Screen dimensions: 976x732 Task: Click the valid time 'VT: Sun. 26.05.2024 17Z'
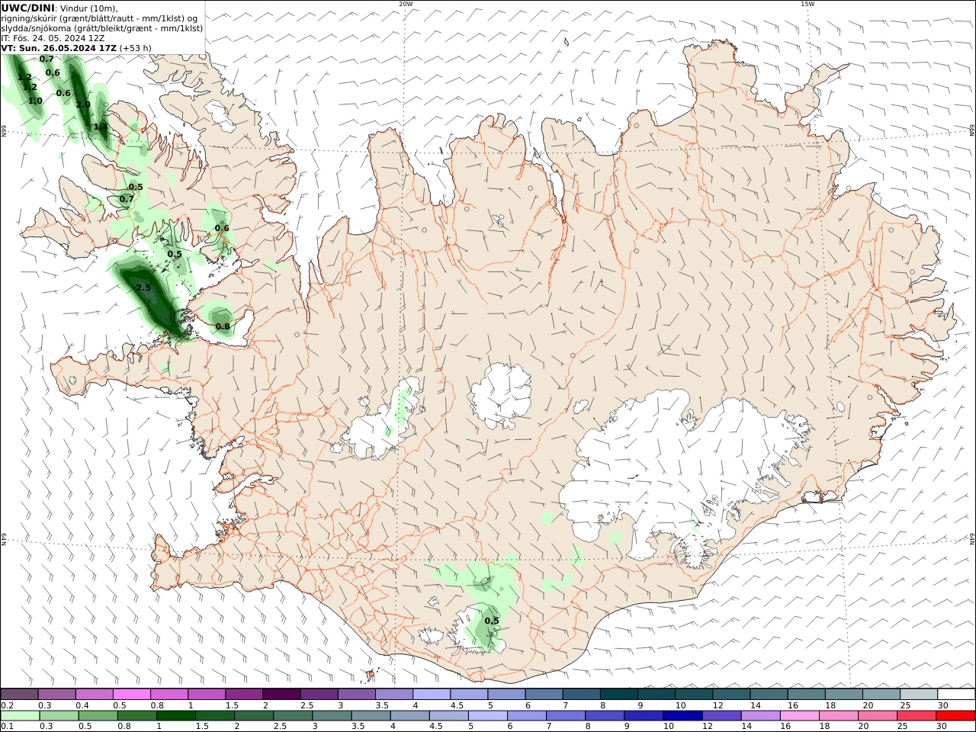[59, 47]
